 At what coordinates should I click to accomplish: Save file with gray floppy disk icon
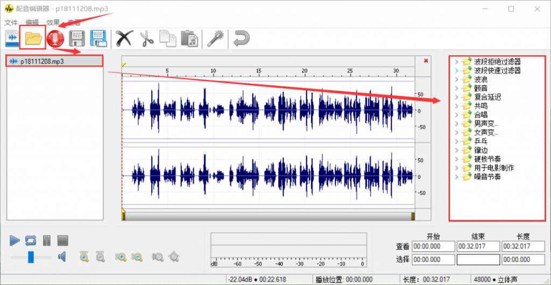click(x=77, y=38)
